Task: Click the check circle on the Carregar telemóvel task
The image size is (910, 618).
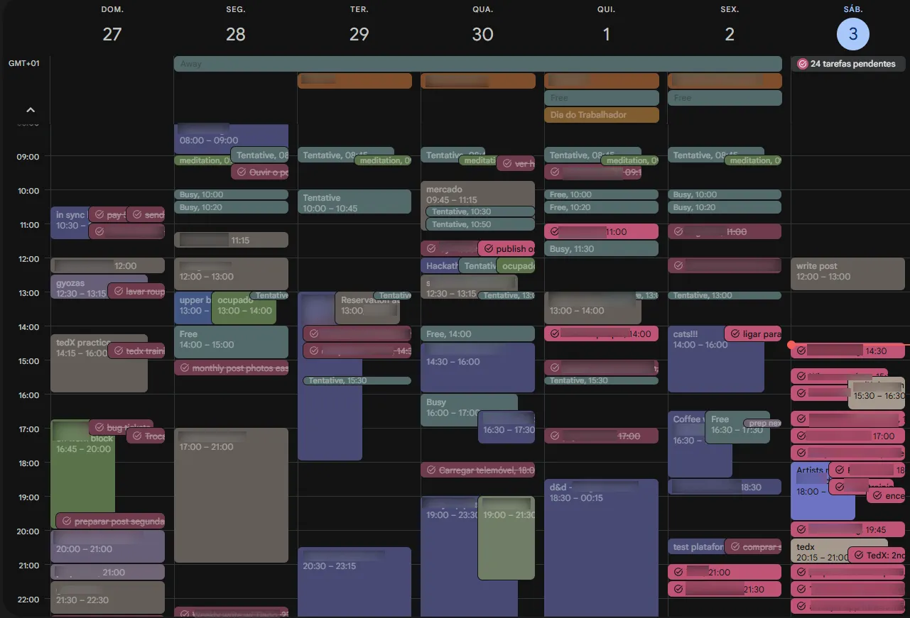Action: click(x=433, y=470)
